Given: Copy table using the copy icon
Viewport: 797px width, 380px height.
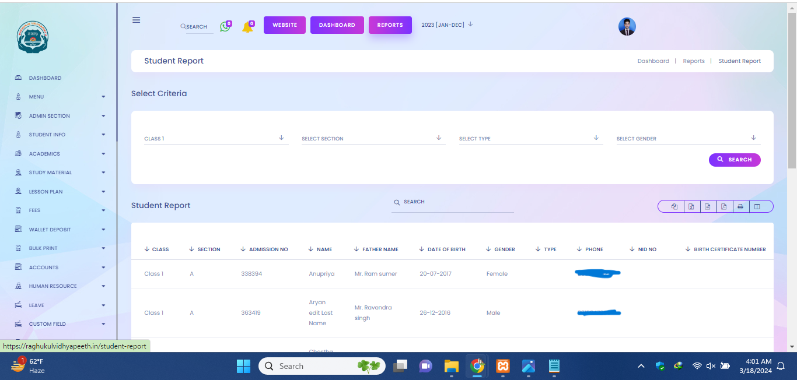Looking at the screenshot, I should tap(674, 206).
